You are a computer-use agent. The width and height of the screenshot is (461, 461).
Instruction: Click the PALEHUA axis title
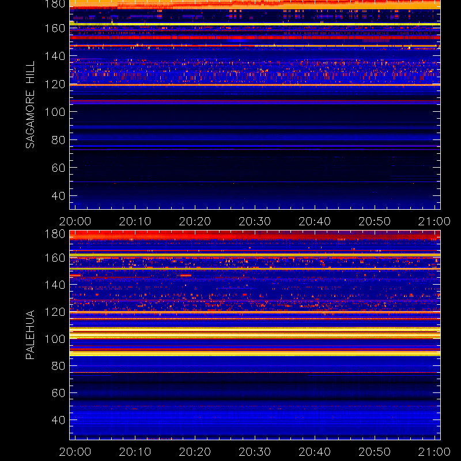30,335
